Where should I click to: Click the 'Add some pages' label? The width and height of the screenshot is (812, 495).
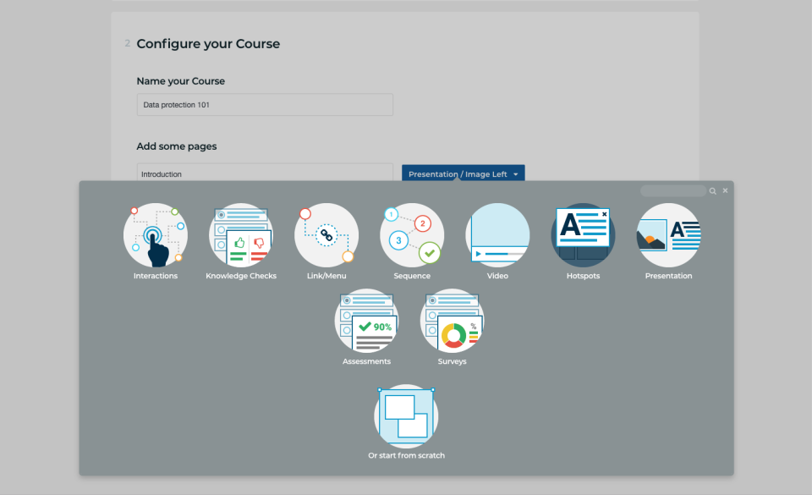177,146
